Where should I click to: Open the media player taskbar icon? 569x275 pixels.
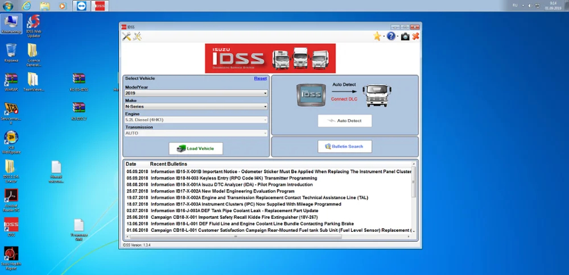click(63, 6)
